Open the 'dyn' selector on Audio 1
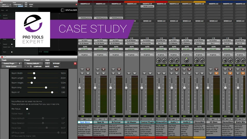 click(174, 119)
